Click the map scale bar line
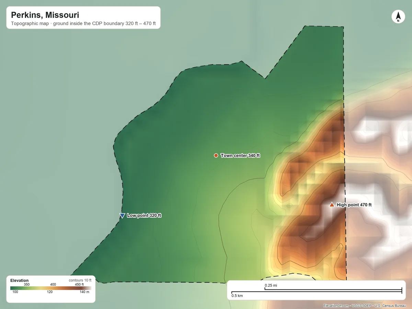The width and height of the screenshot is (412, 309). [317, 291]
